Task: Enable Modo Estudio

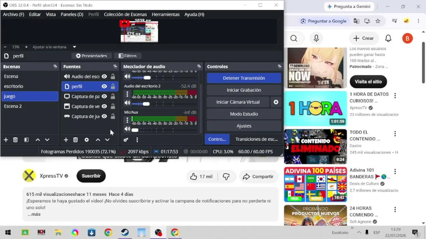Action: tap(244, 114)
